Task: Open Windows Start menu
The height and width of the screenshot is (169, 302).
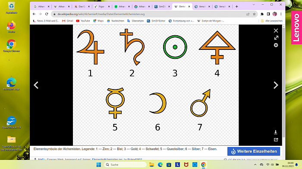Action: 99,165
